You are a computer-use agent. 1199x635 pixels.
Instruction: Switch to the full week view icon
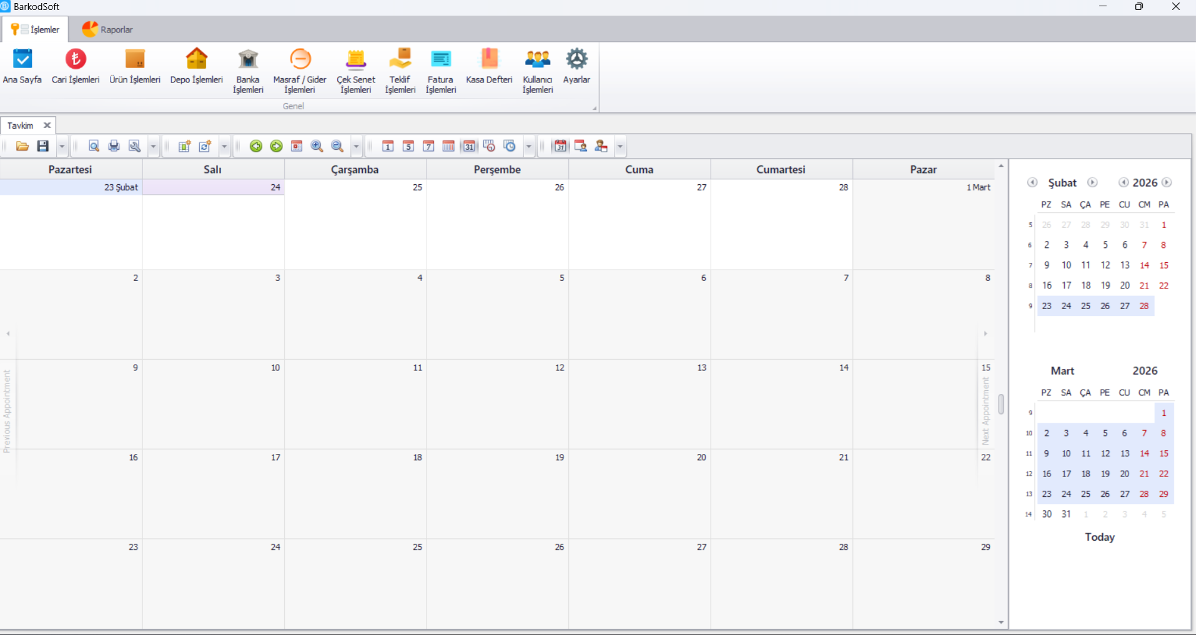pyautogui.click(x=428, y=146)
